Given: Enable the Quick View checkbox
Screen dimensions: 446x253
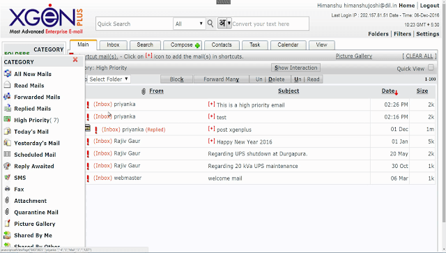Looking at the screenshot, I should point(431,68).
